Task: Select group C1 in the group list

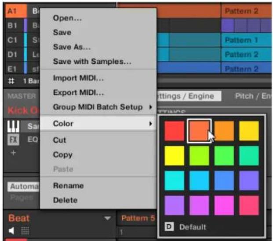Action: [15, 40]
